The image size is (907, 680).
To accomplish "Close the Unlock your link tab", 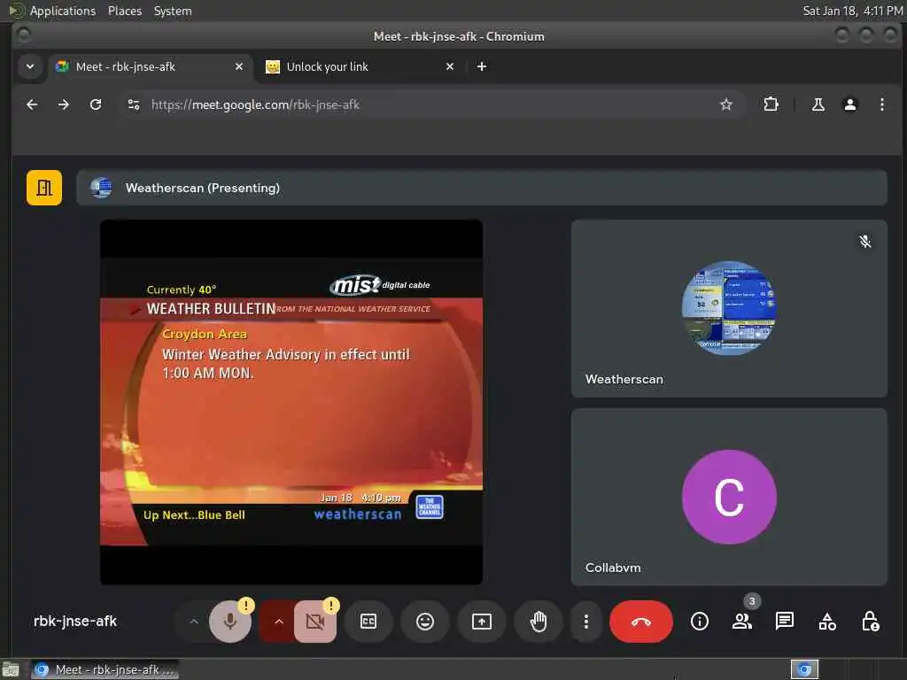I will (449, 66).
